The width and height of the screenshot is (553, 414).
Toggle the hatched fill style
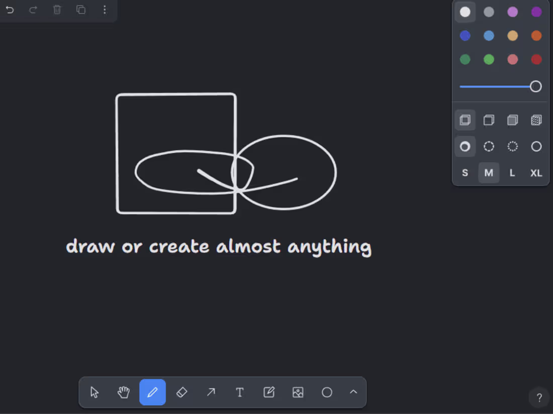coord(536,119)
